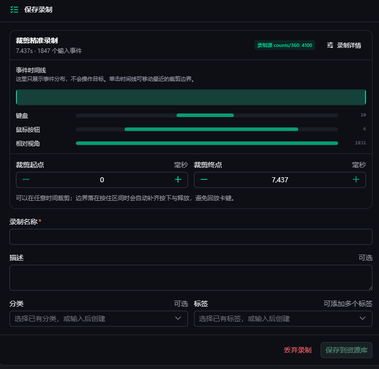Click the 裁剪精准录制 heading

click(x=37, y=40)
